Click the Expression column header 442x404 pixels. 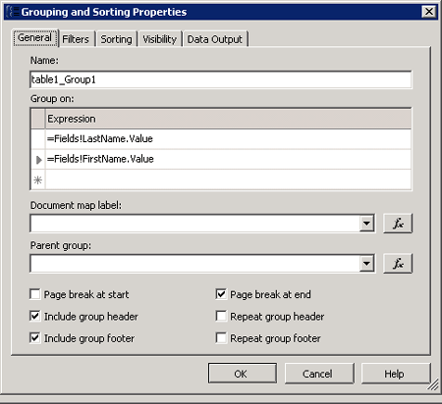[228, 119]
